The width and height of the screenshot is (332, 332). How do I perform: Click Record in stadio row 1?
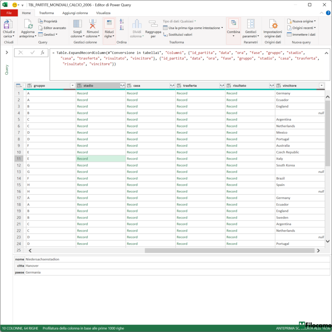click(82, 93)
